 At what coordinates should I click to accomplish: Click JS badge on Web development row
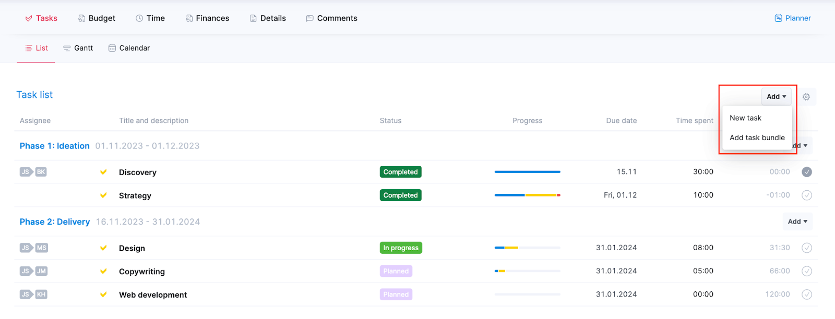point(26,295)
